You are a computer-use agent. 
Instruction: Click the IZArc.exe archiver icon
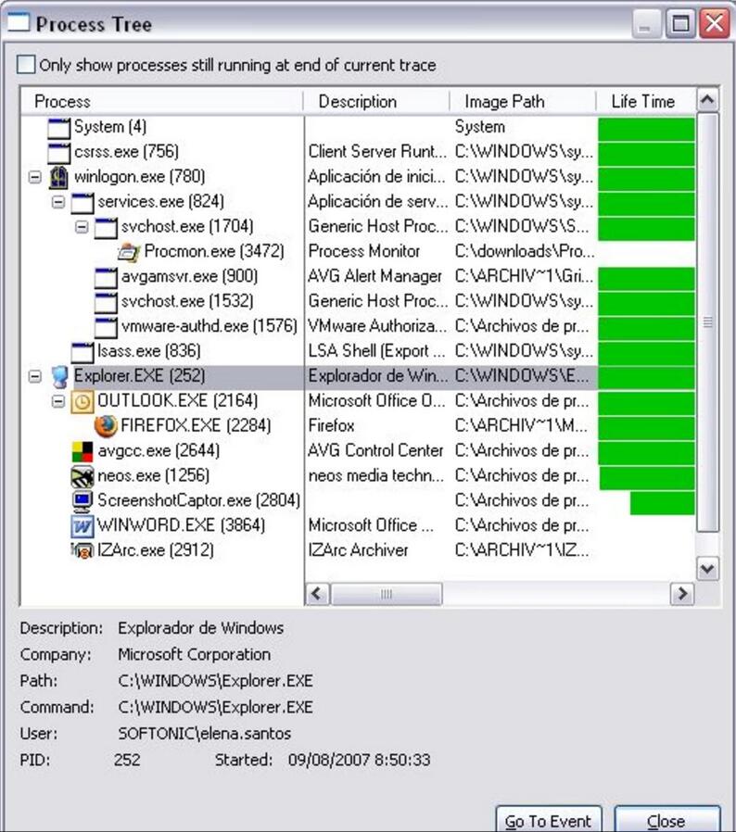click(x=83, y=550)
